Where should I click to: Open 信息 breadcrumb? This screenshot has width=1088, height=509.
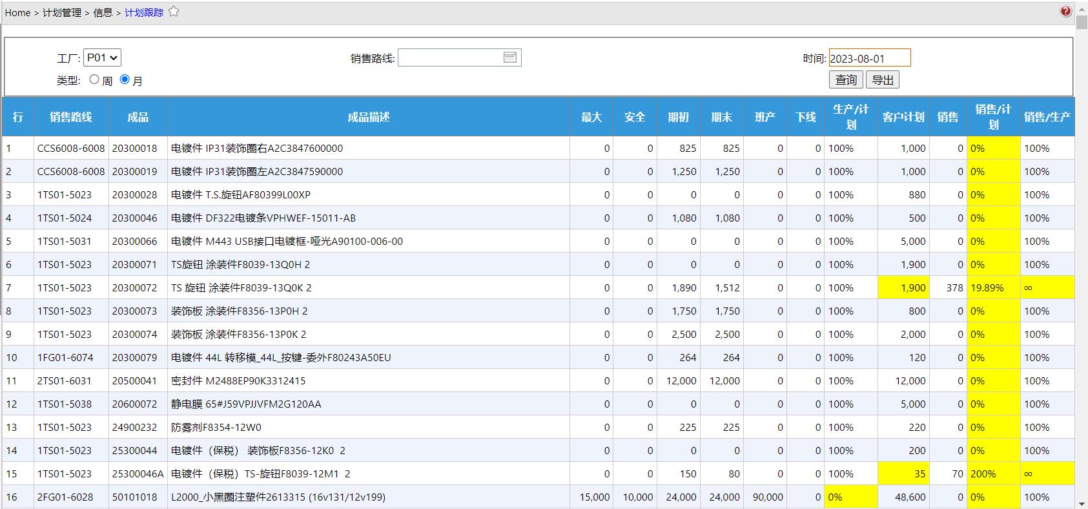click(103, 12)
